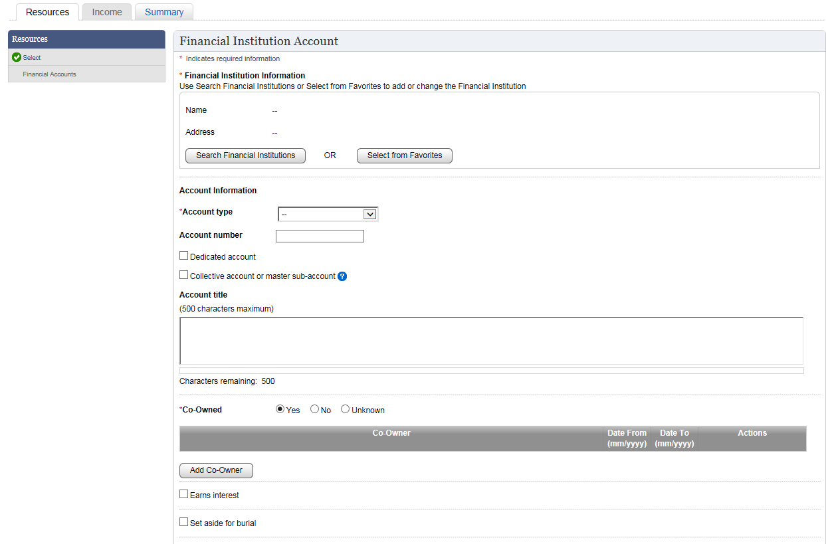Expand the Account type dropdown
This screenshot has height=544, width=826.
pos(328,214)
